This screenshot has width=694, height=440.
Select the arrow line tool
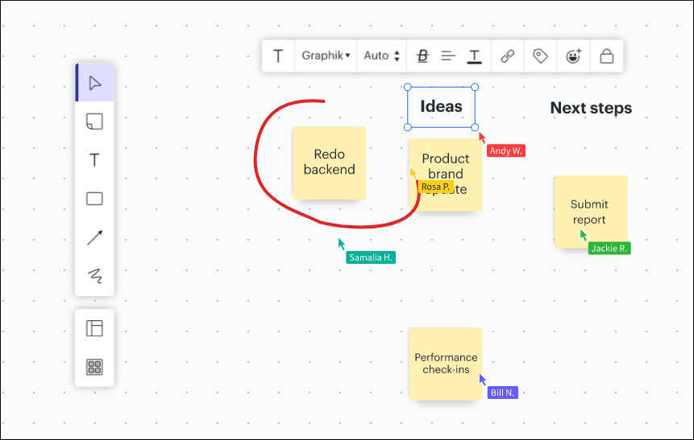pyautogui.click(x=95, y=237)
